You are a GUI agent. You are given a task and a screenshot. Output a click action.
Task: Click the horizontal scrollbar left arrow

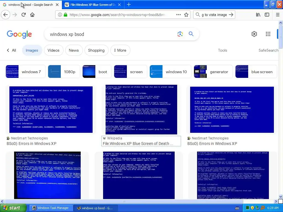pyautogui.click(x=2, y=201)
